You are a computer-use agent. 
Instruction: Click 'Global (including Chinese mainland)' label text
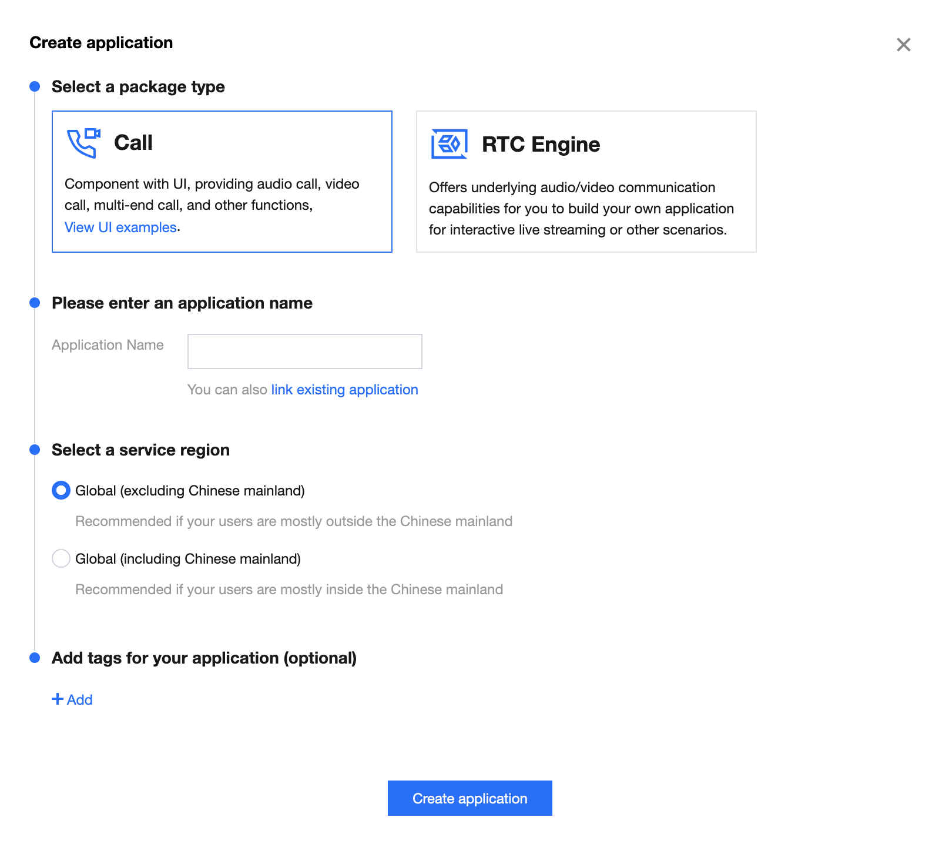click(x=188, y=559)
